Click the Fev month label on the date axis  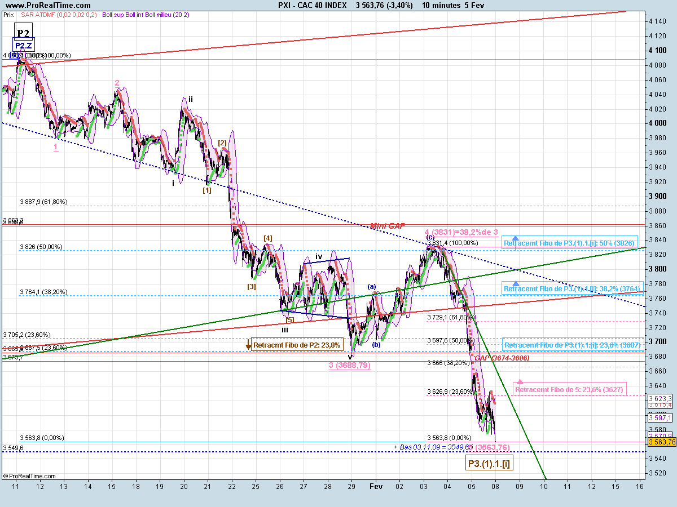(375, 485)
